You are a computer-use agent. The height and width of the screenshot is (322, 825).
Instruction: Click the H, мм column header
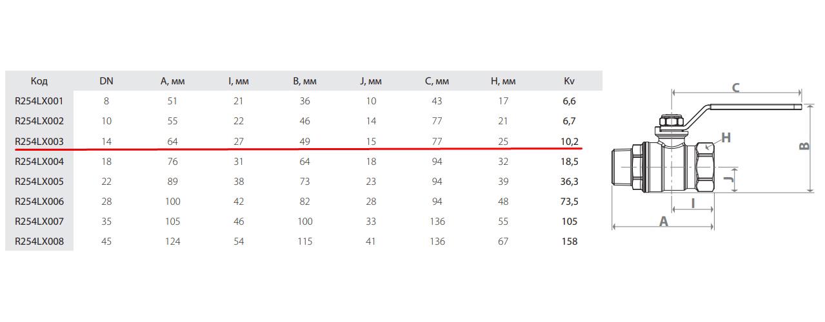(x=503, y=81)
